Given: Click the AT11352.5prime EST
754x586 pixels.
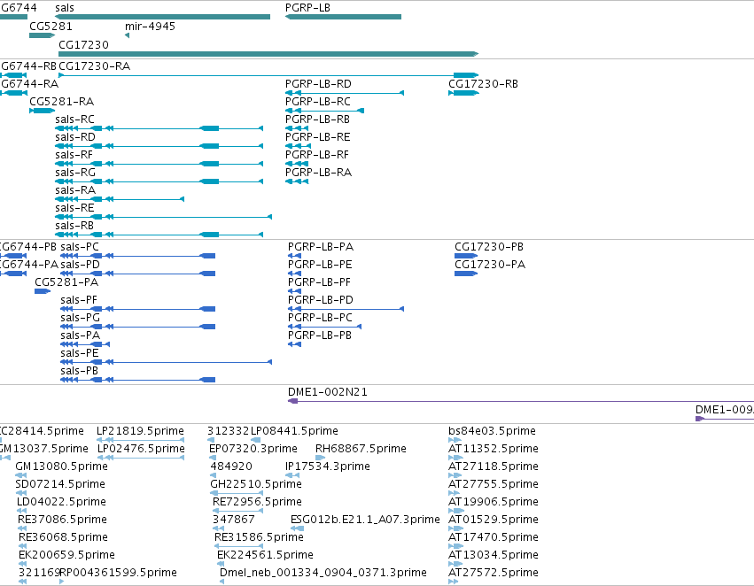Looking at the screenshot, I should tap(455, 458).
